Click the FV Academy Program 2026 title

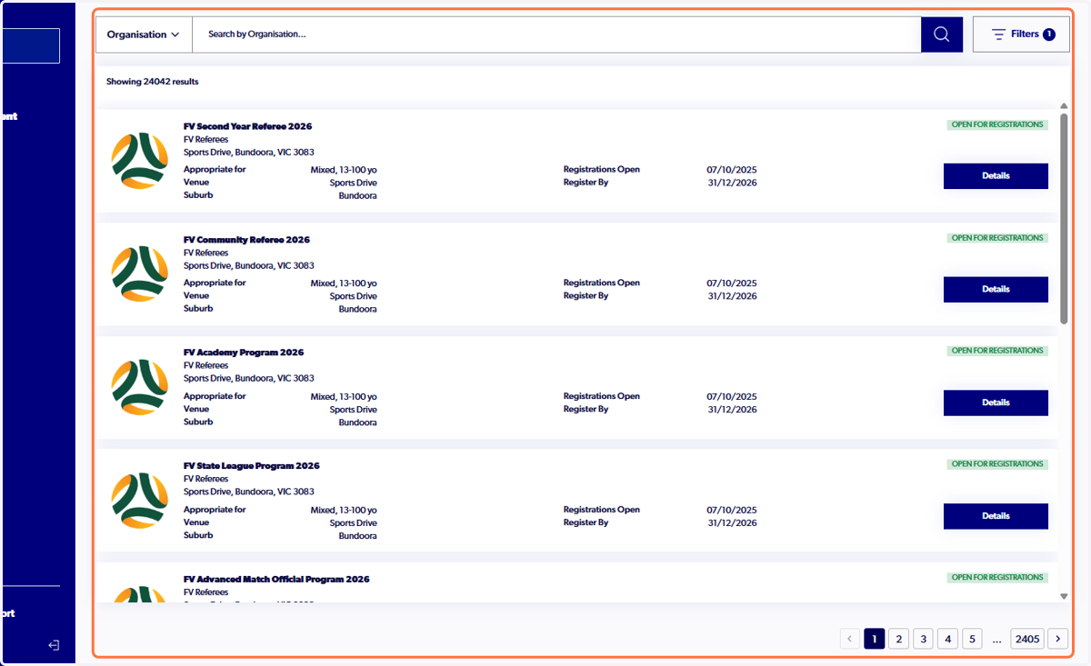pyautogui.click(x=244, y=353)
